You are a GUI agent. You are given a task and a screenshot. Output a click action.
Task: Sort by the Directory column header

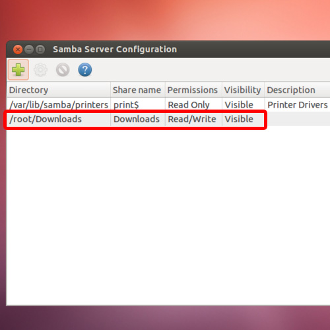click(x=59, y=90)
